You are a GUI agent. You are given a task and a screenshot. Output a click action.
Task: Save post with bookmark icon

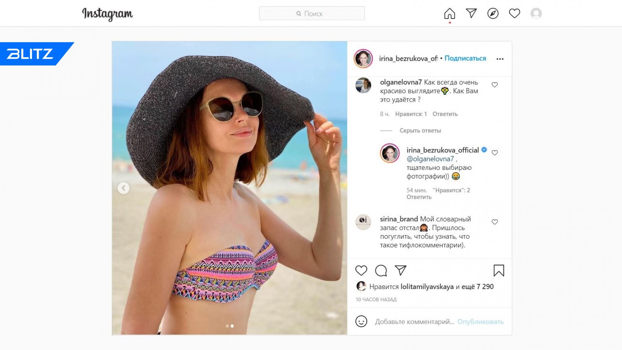(x=499, y=270)
